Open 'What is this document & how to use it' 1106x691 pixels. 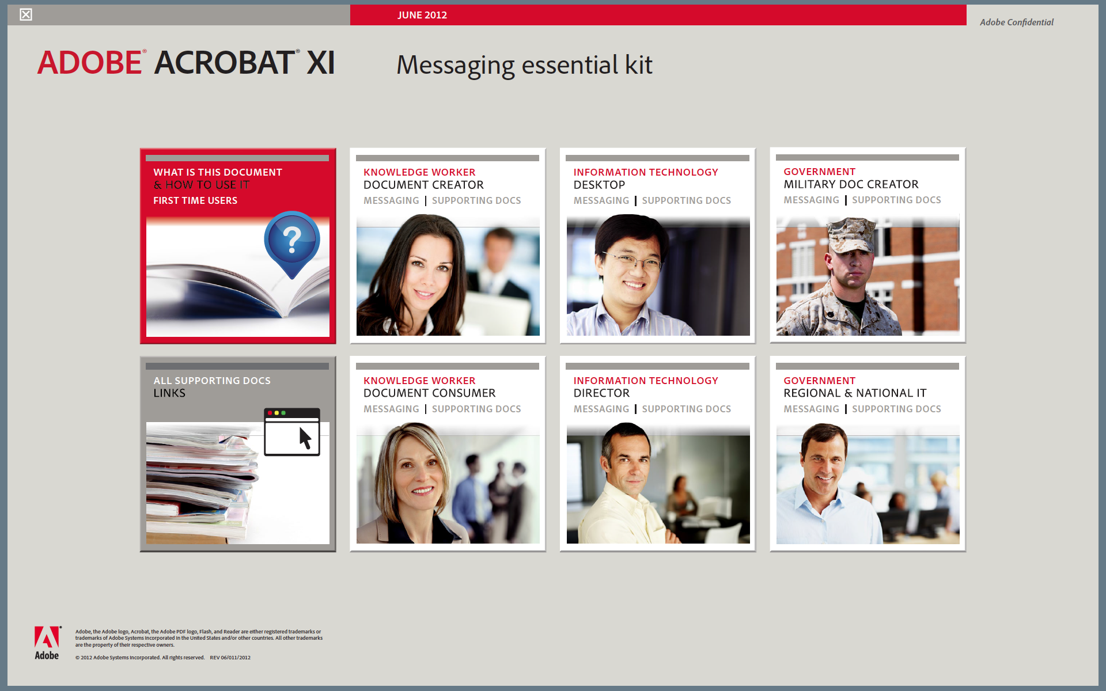(x=218, y=179)
